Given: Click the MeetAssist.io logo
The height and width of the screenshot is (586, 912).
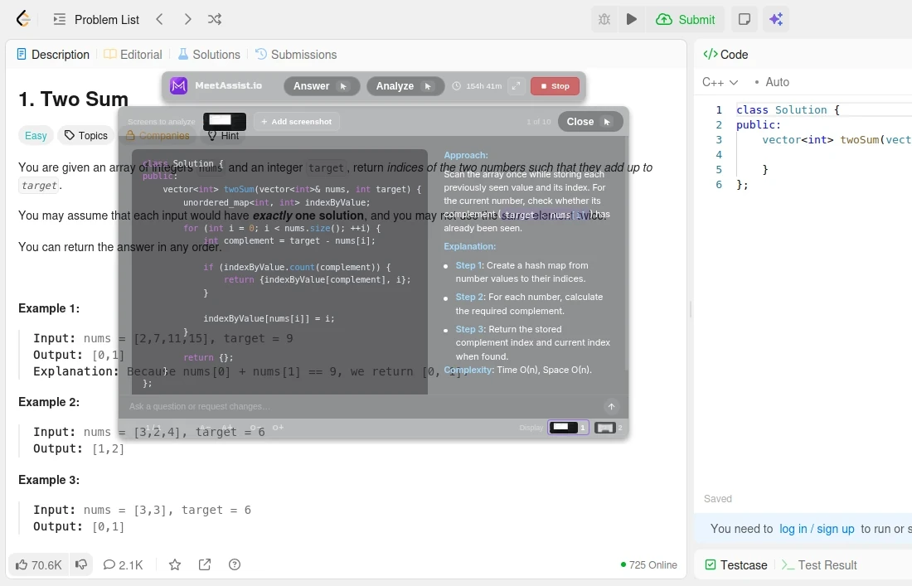Looking at the screenshot, I should [178, 85].
